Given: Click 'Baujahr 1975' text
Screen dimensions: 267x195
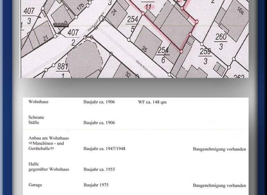Looking at the screenshot, I should pyautogui.click(x=96, y=185).
